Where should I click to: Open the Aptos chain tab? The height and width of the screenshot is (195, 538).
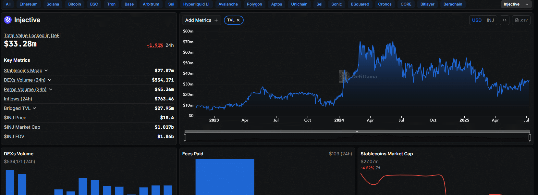coord(276,4)
